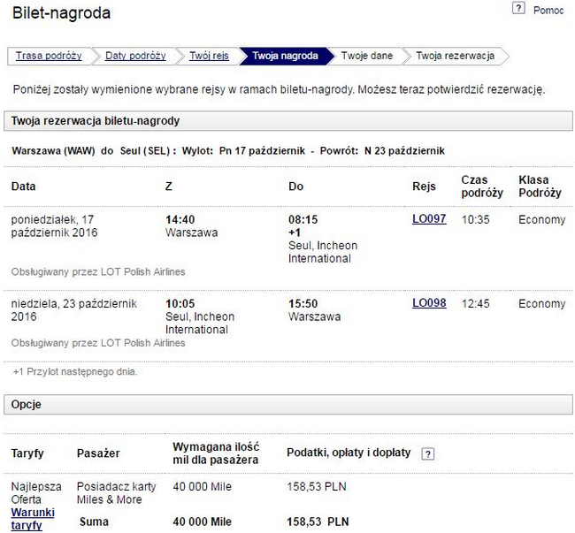Image resolution: width=575 pixels, height=533 pixels.
Task: Click the date poniedziałek, 17 październik 2016
Action: pos(54,226)
